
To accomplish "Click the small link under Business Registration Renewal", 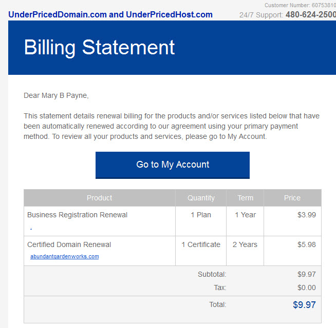I will (31, 229).
